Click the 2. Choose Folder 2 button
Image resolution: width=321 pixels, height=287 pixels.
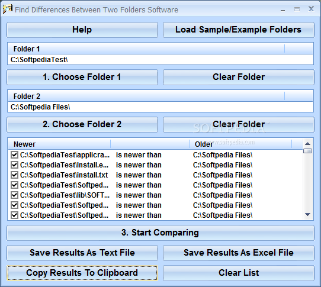(x=82, y=124)
